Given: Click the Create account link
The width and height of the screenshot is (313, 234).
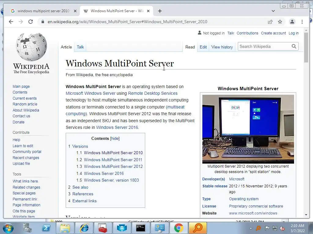Looking at the screenshot, I should 273,33.
